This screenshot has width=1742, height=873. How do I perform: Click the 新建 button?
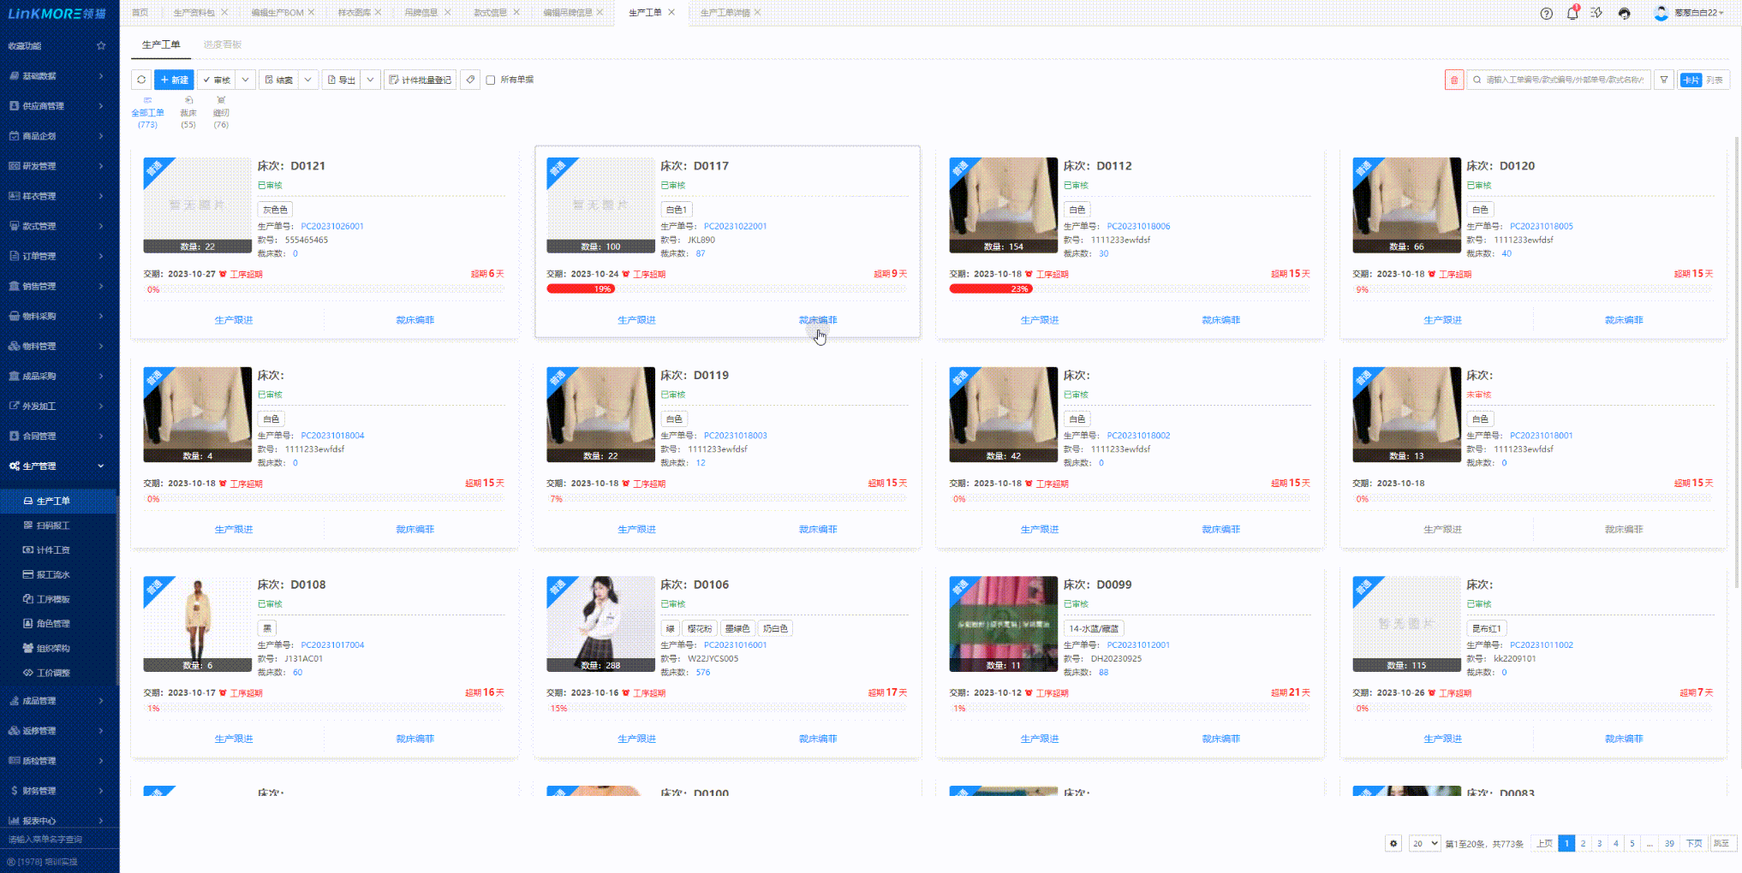coord(174,80)
